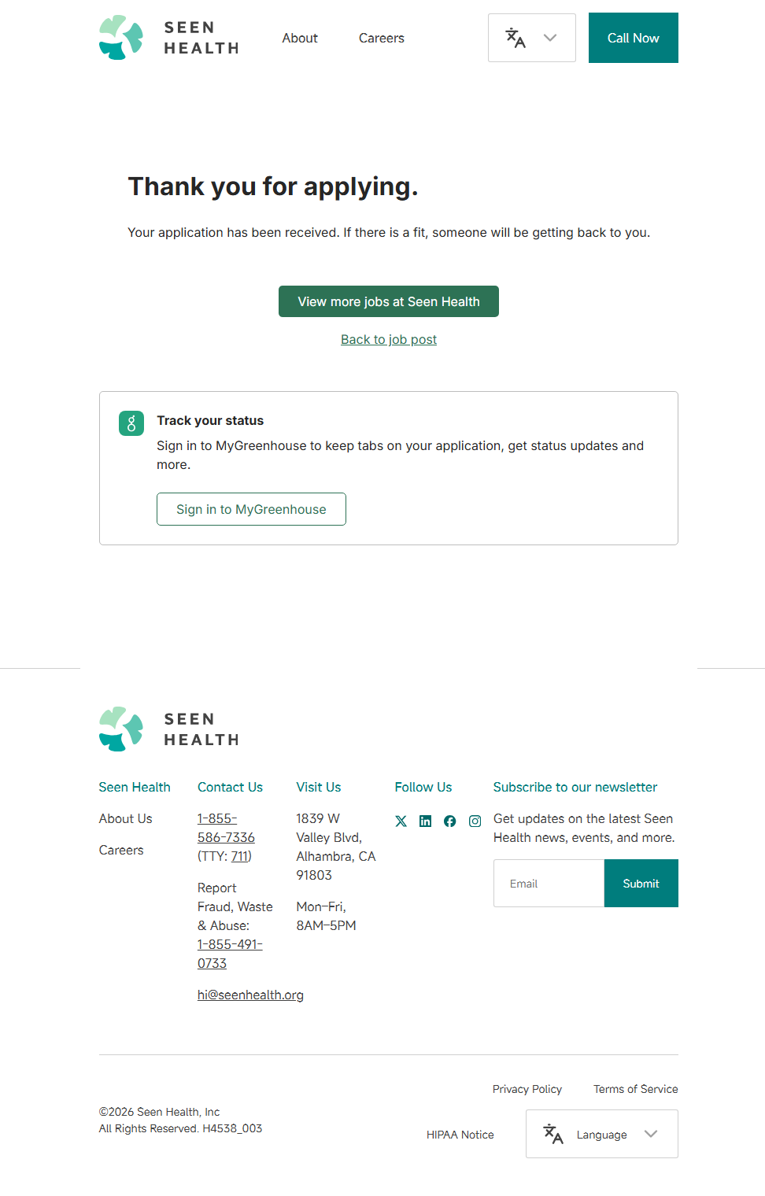
Task: Click the X (Twitter) social icon
Action: pyautogui.click(x=401, y=821)
